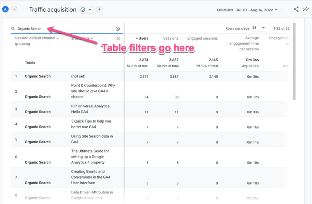Image resolution: width=312 pixels, height=204 pixels.
Task: Click the search magnifier icon in the table filter
Action: coord(13,29)
